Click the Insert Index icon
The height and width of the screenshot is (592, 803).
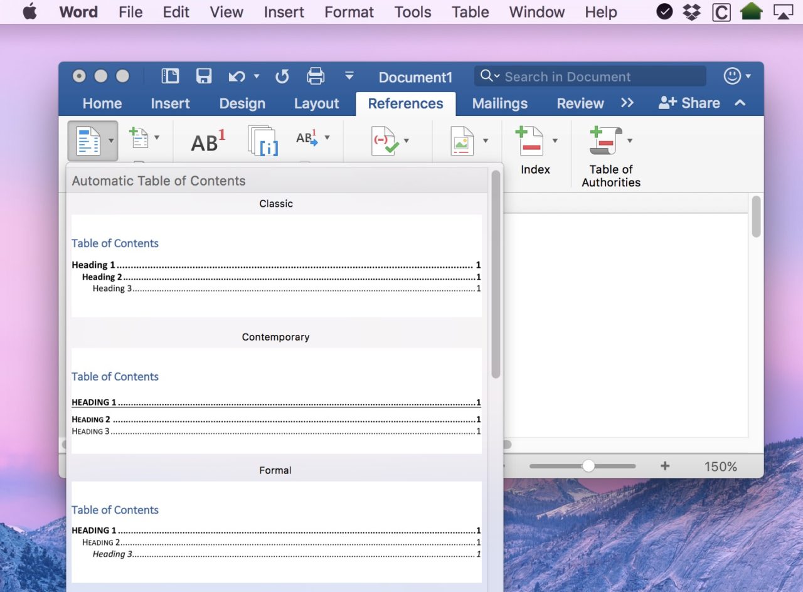click(529, 140)
